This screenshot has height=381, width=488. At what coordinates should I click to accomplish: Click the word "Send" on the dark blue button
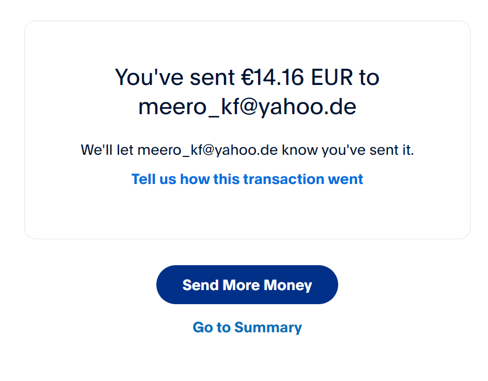(x=200, y=285)
